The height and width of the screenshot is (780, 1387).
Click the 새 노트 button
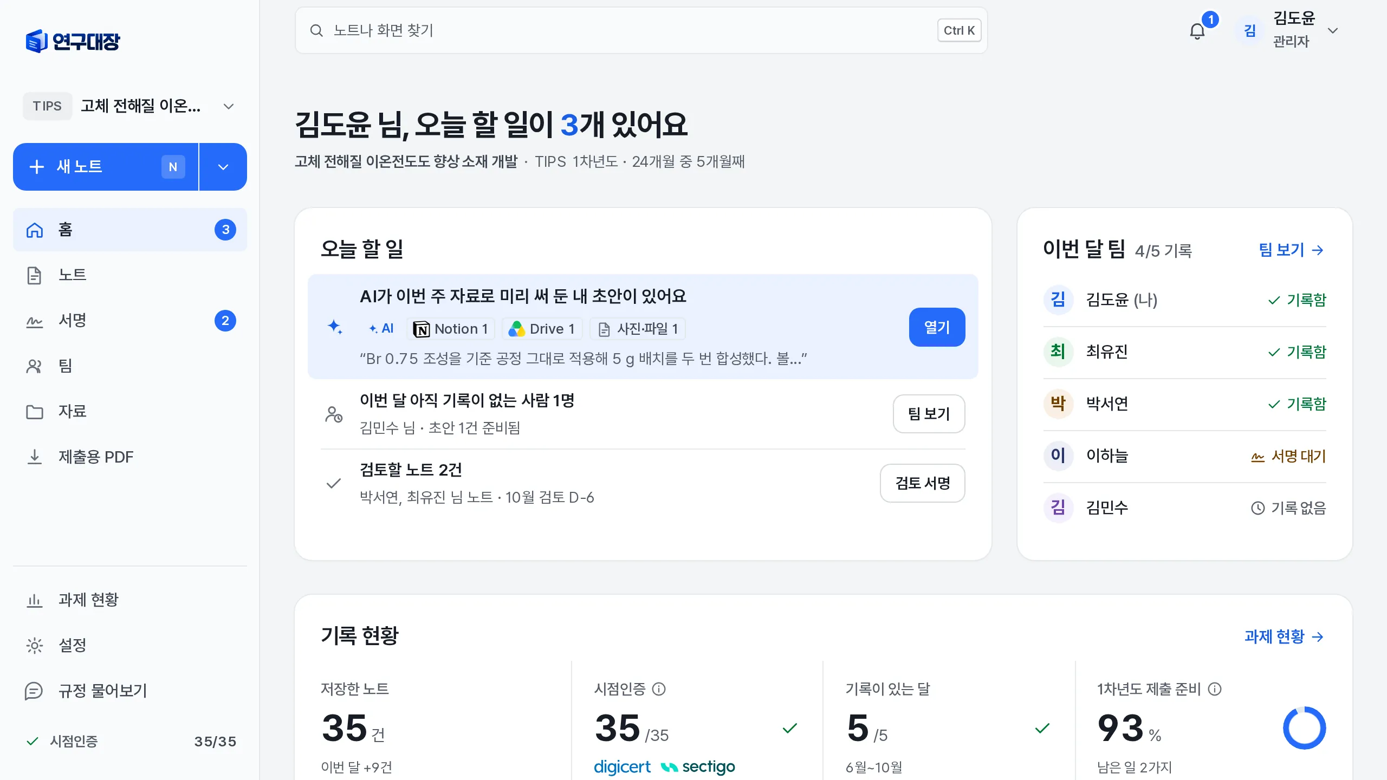(106, 167)
